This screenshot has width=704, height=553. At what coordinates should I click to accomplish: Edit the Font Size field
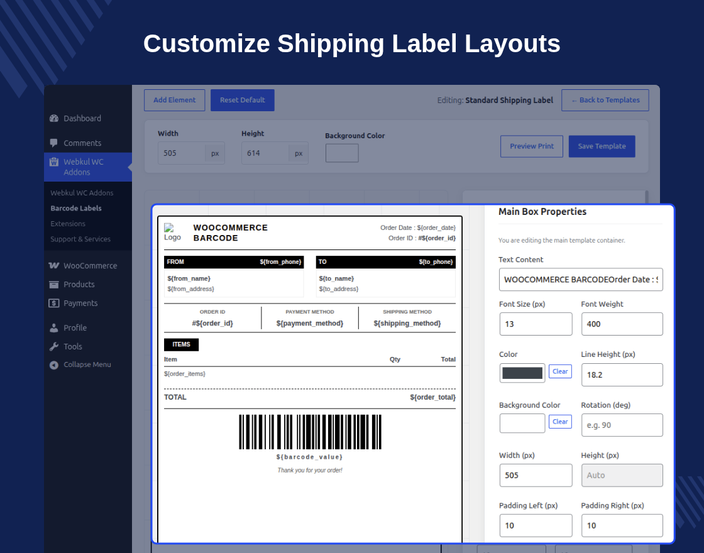coord(536,324)
